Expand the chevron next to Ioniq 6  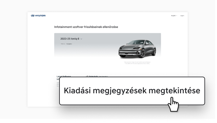81,39
